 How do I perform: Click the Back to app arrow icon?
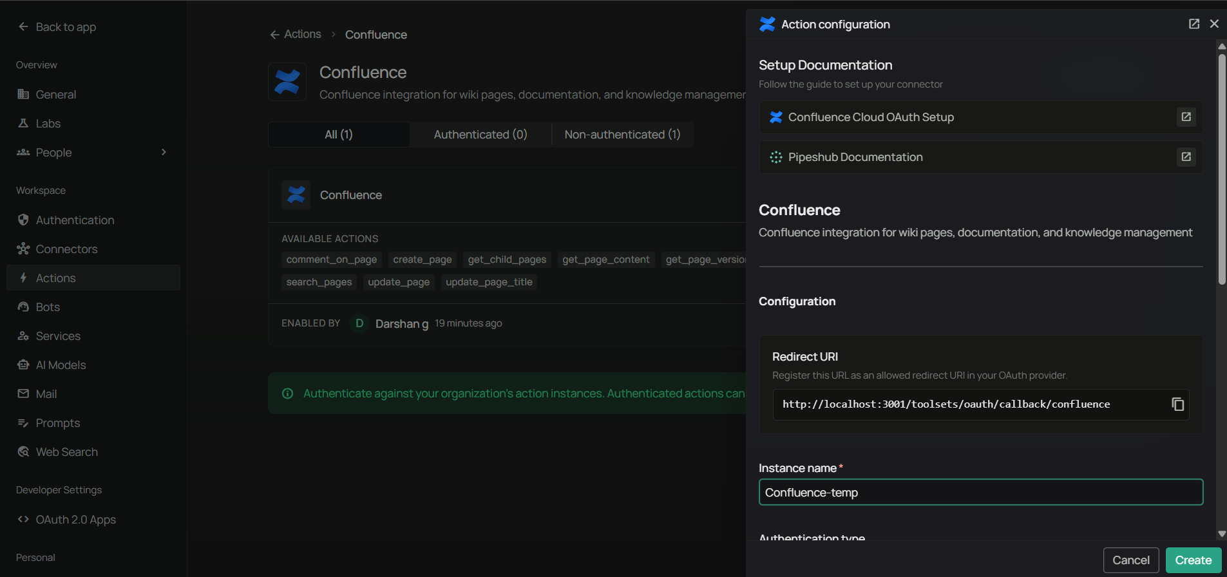[23, 26]
